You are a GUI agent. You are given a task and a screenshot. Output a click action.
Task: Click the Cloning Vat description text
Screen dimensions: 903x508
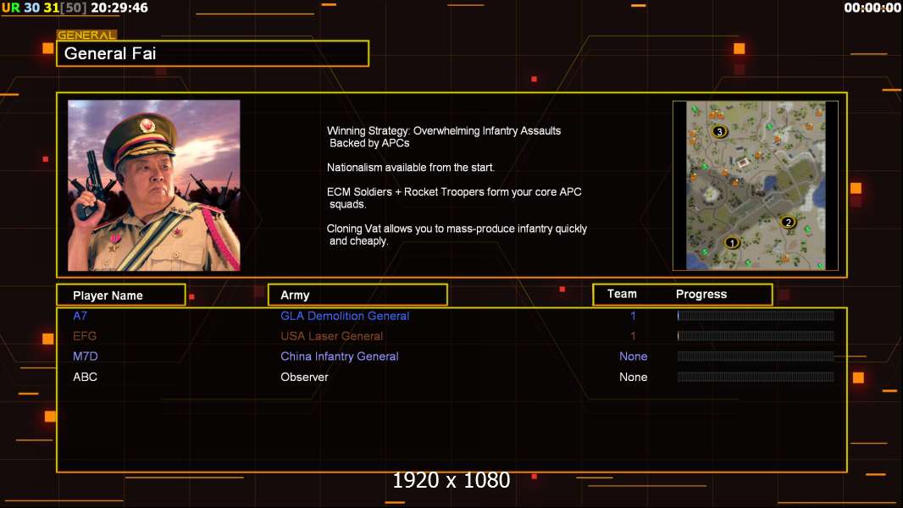click(x=457, y=235)
